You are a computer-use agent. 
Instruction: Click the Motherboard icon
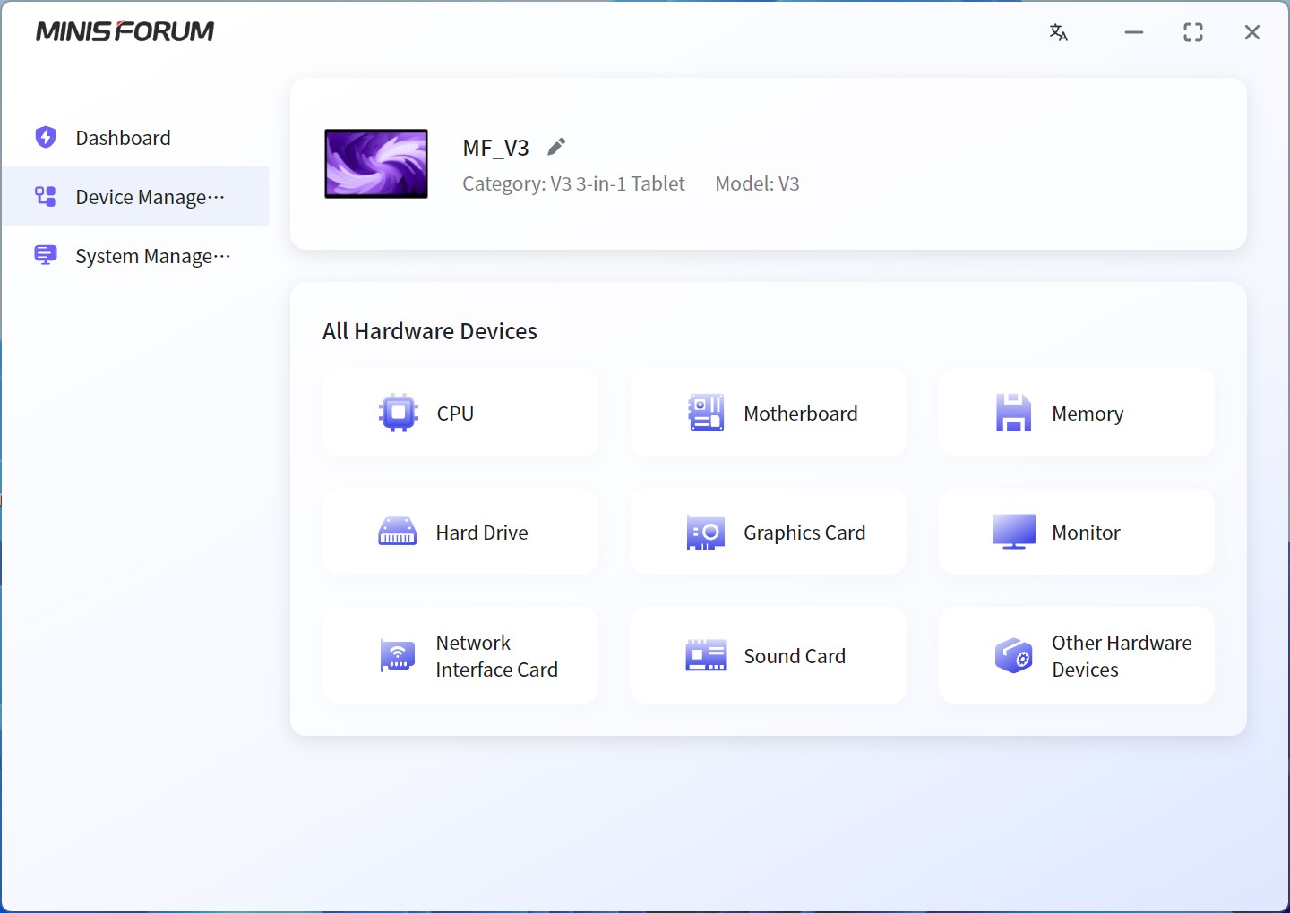click(x=706, y=413)
